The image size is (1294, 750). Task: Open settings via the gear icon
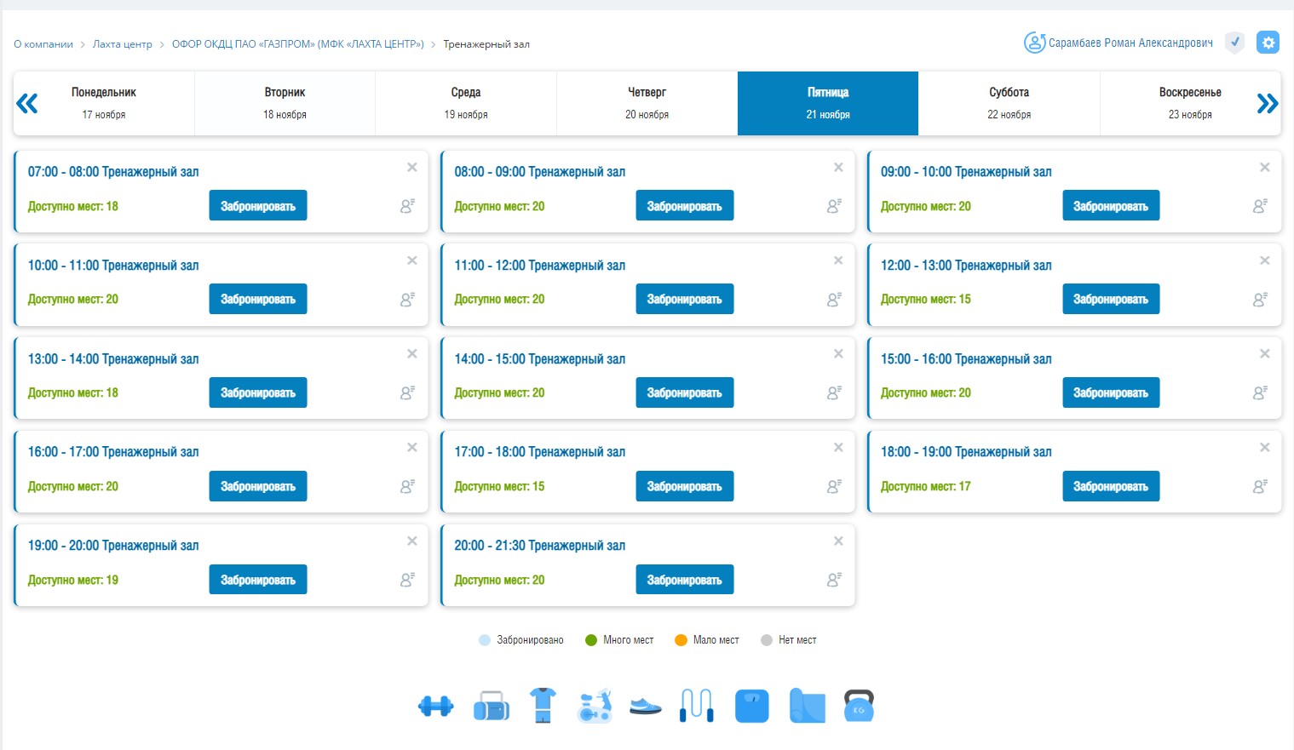coord(1268,43)
